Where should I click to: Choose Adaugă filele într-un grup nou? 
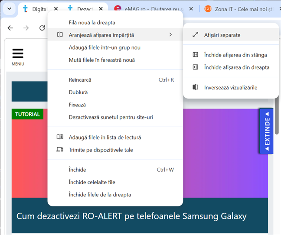pyautogui.click(x=115, y=48)
